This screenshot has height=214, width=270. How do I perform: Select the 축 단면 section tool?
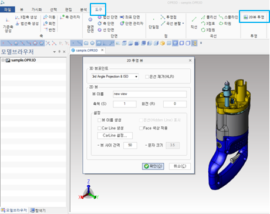pyautogui.click(x=106, y=24)
